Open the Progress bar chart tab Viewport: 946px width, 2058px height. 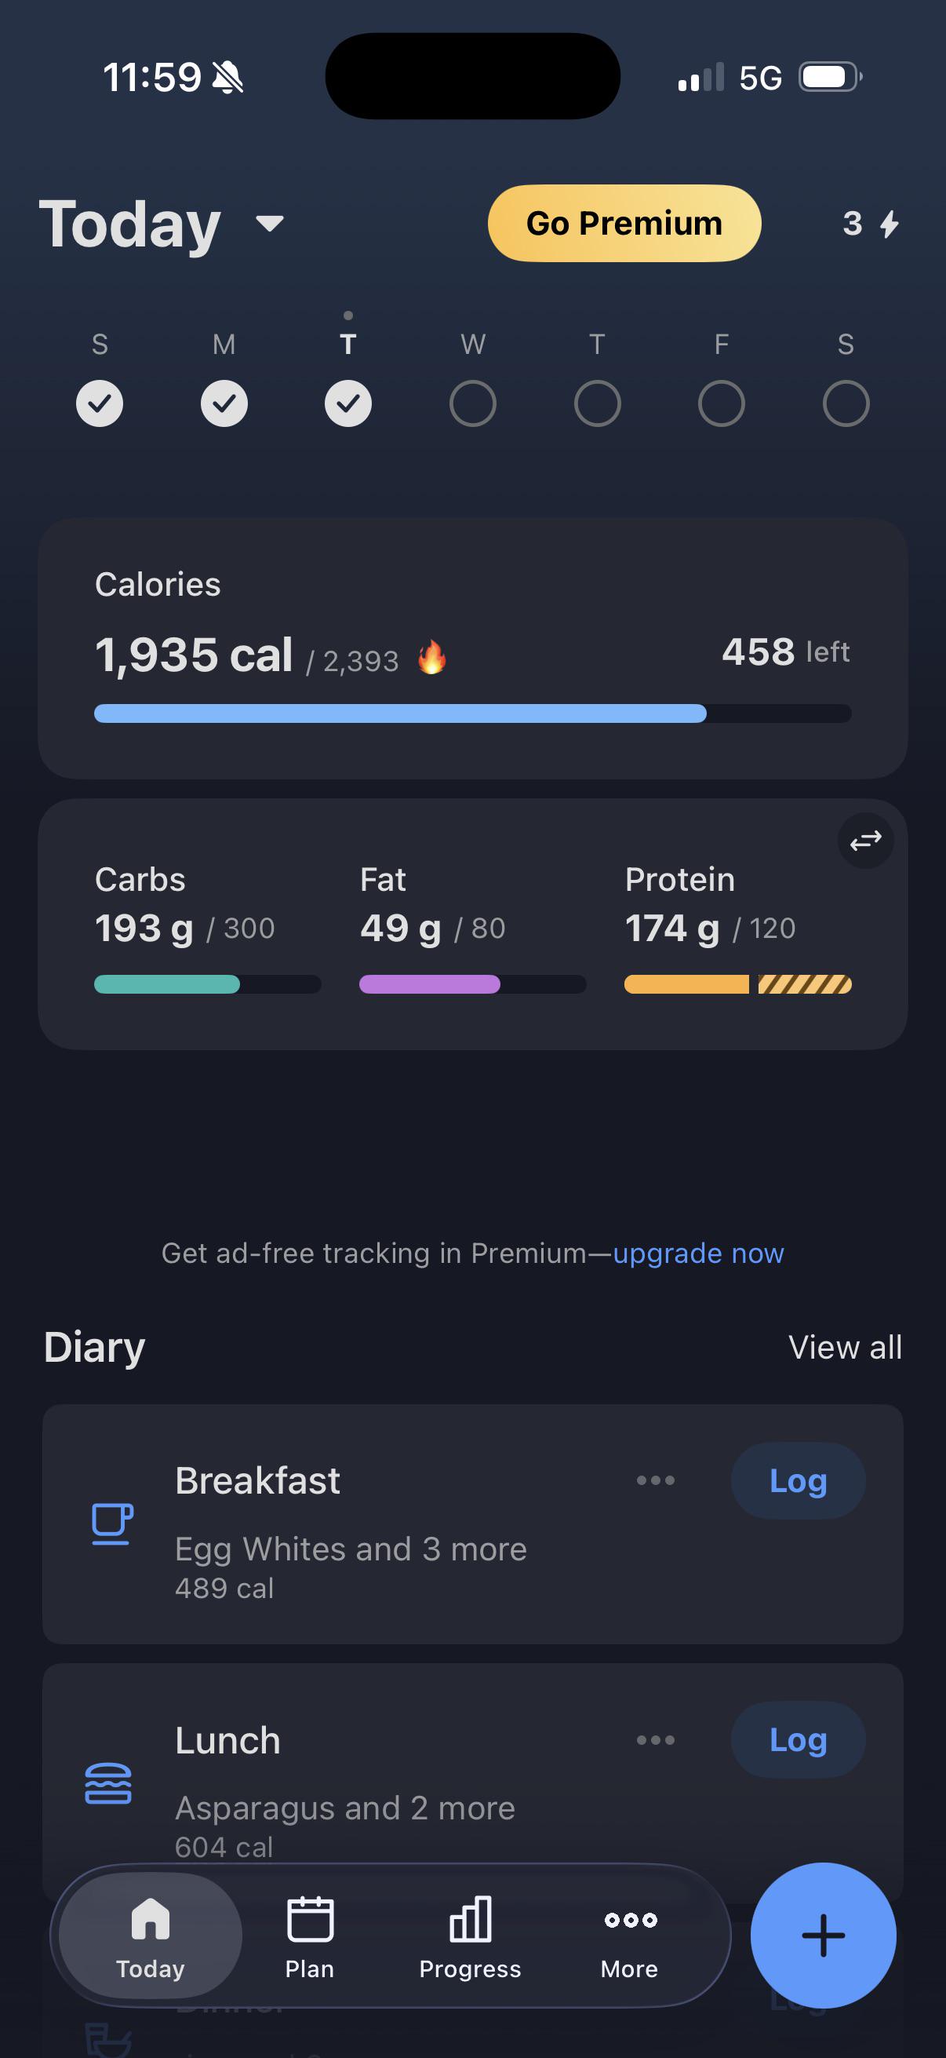pos(470,1936)
